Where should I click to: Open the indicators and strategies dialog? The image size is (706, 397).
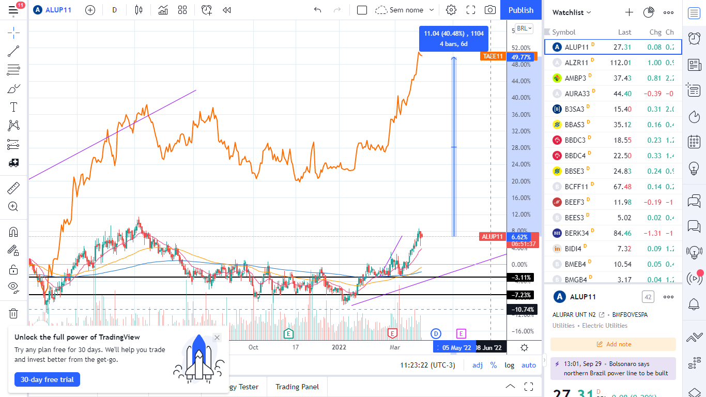pyautogui.click(x=163, y=10)
